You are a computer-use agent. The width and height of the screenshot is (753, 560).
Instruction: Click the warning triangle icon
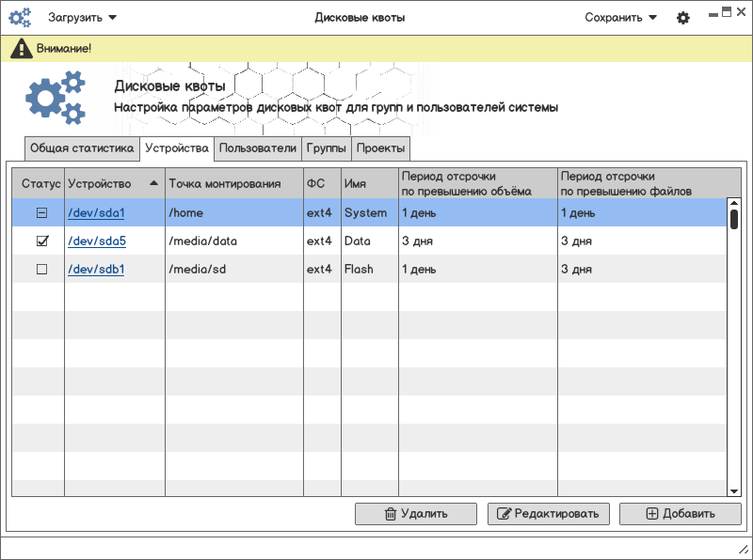point(23,48)
